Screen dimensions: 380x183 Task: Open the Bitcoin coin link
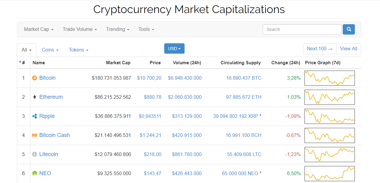[47, 78]
